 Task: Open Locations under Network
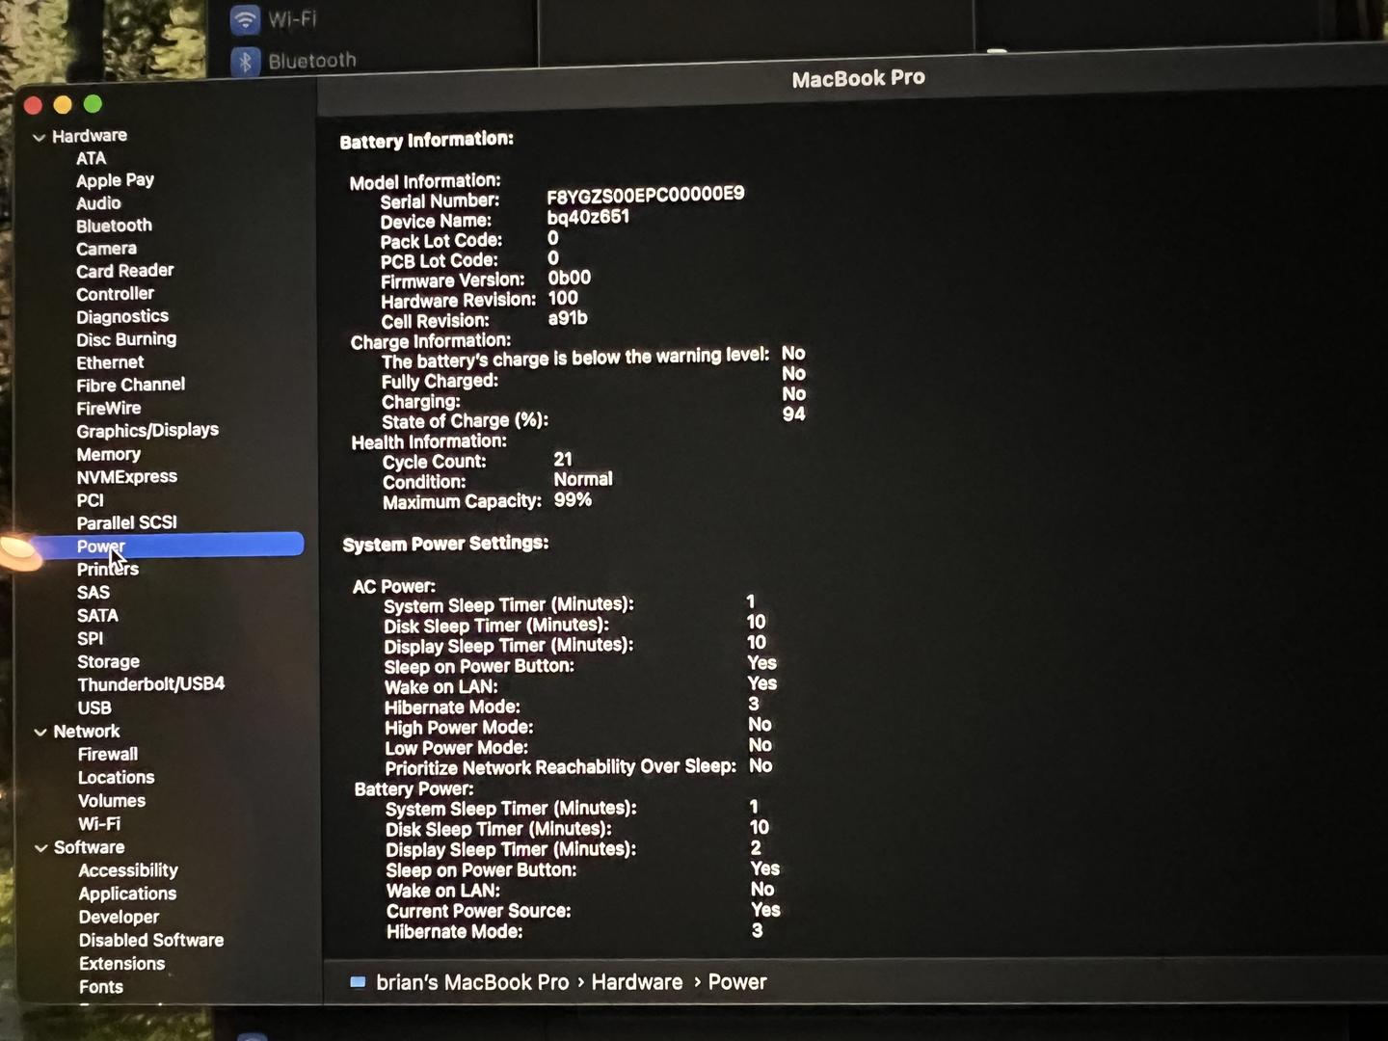pyautogui.click(x=116, y=777)
